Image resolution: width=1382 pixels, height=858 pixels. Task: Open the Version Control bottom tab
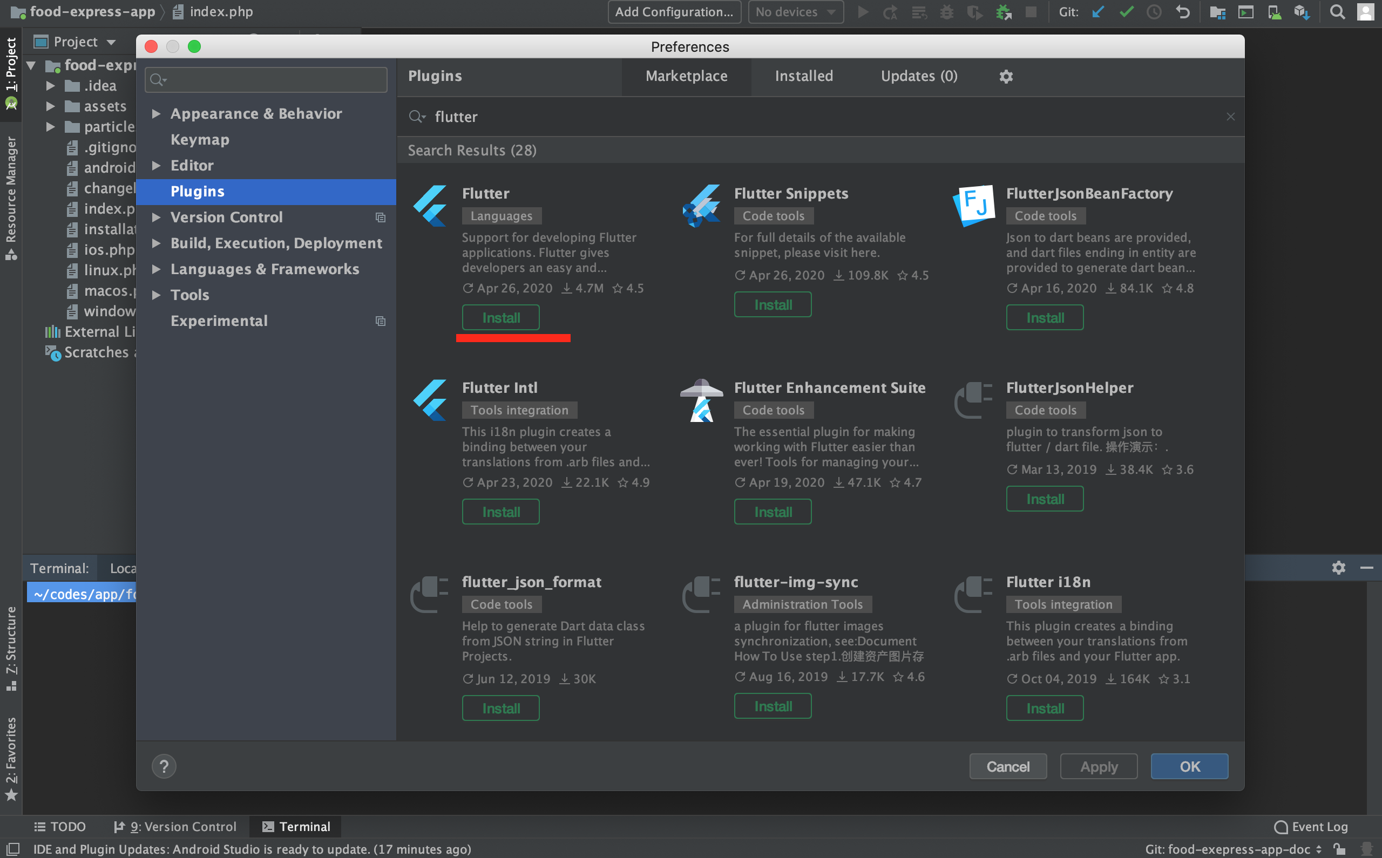click(175, 826)
